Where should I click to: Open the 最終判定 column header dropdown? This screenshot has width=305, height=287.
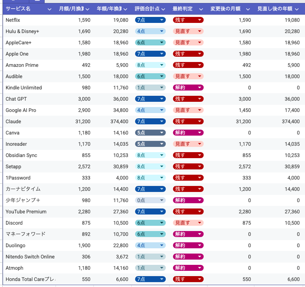(x=201, y=9)
